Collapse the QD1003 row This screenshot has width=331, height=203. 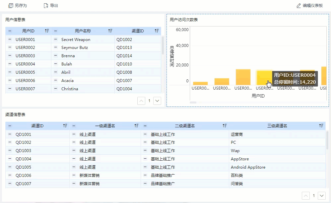(10, 150)
